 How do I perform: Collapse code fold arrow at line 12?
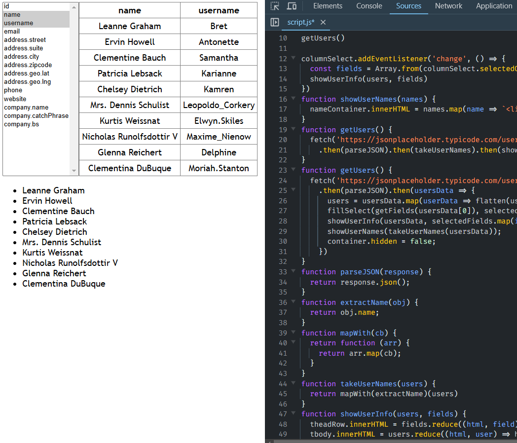click(x=293, y=58)
